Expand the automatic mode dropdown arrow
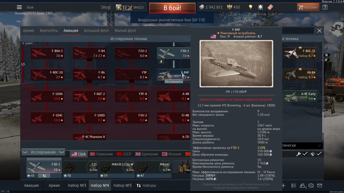The height and width of the screenshot is (193, 344). [320, 145]
